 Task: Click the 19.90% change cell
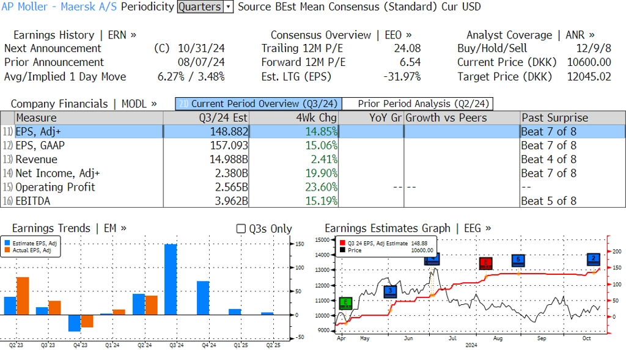click(322, 173)
